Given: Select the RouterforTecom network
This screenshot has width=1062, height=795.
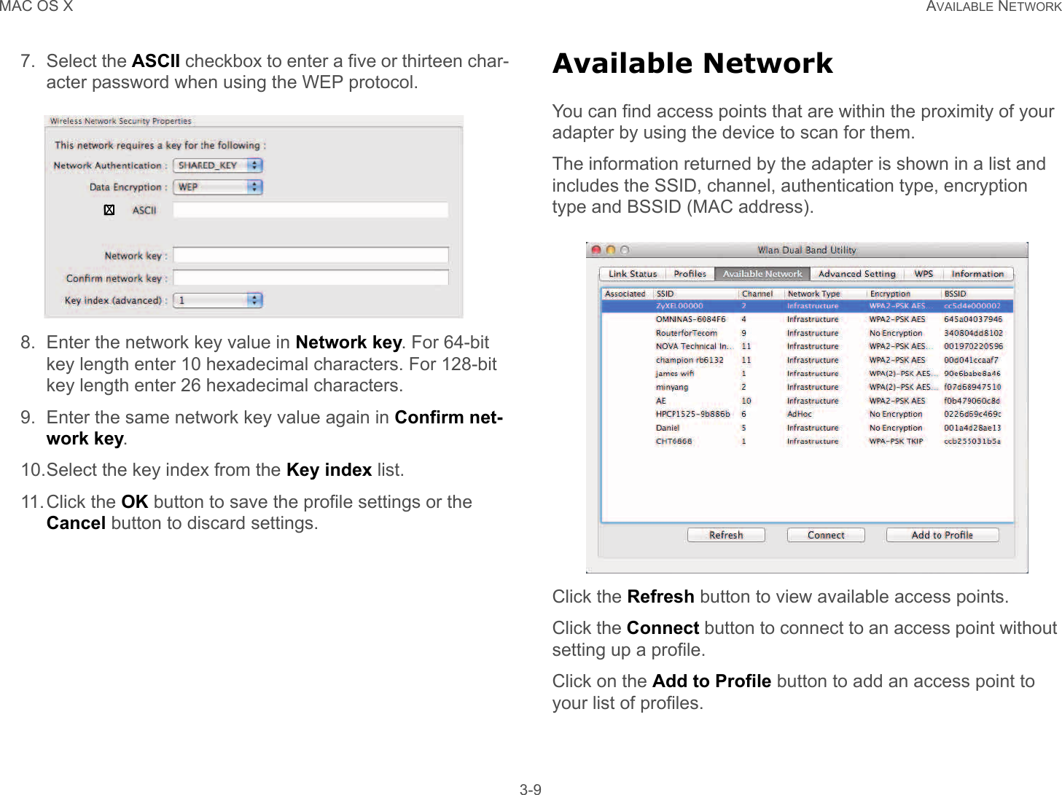Looking at the screenshot, I should (x=807, y=333).
